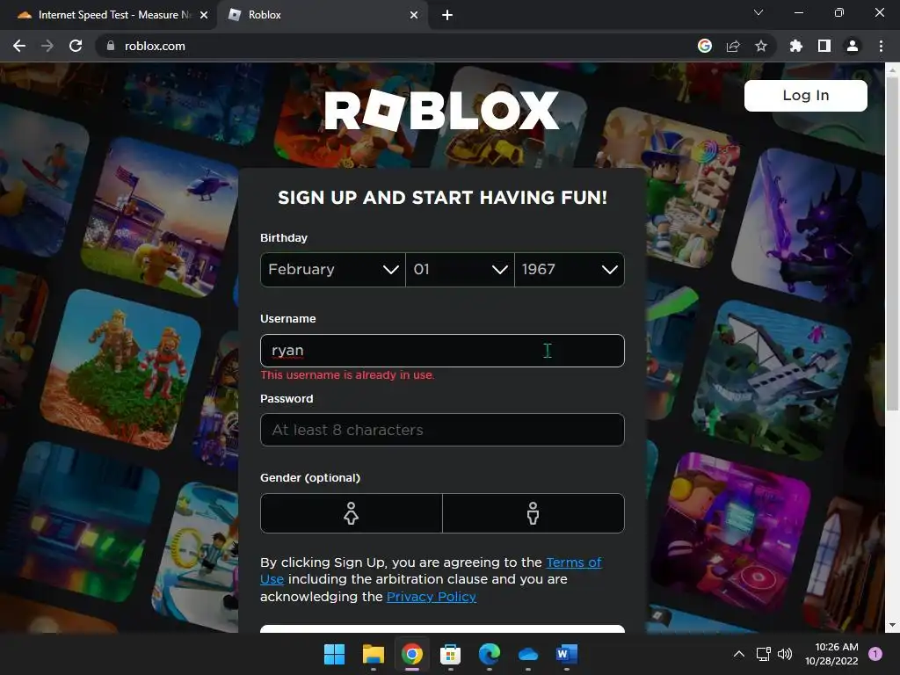Open OneDrive from taskbar
The image size is (900, 675).
pyautogui.click(x=528, y=654)
